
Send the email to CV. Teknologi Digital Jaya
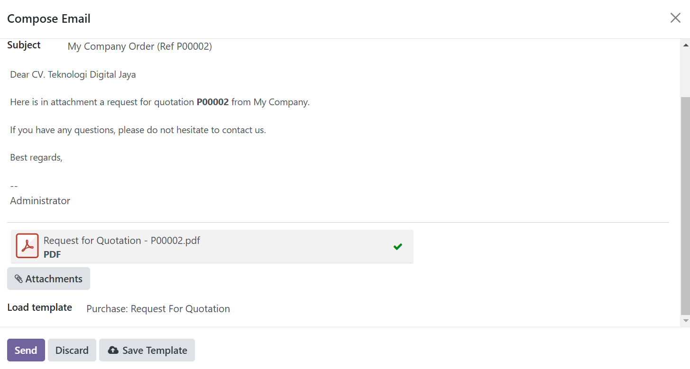coord(26,350)
